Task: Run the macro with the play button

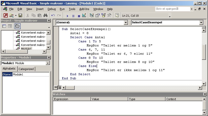Action: 67,16
